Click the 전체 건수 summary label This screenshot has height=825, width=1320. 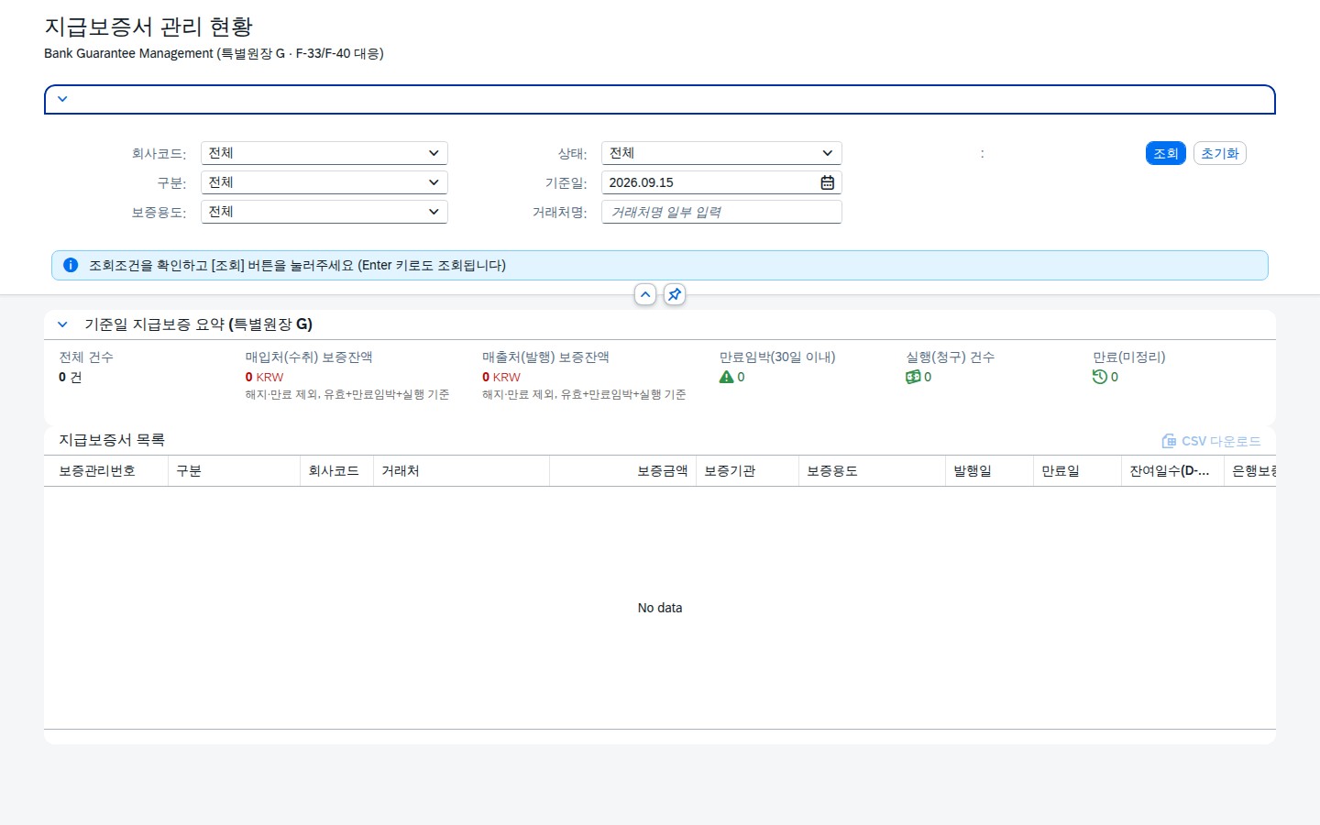coord(86,357)
